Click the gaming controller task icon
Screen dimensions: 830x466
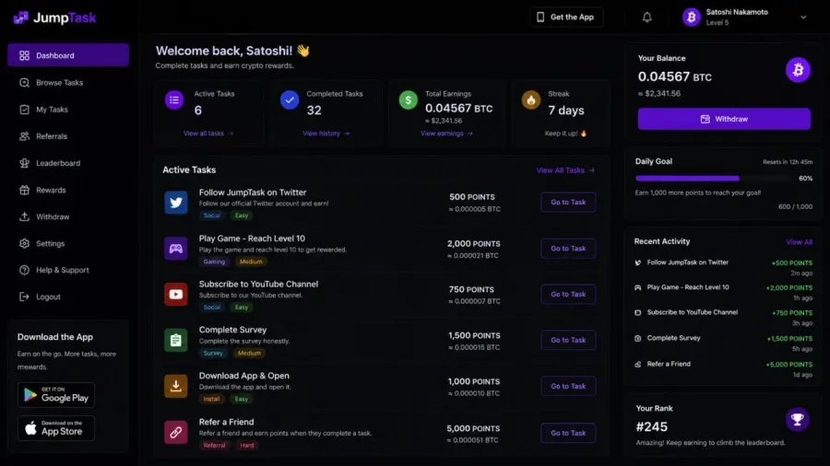(x=176, y=249)
